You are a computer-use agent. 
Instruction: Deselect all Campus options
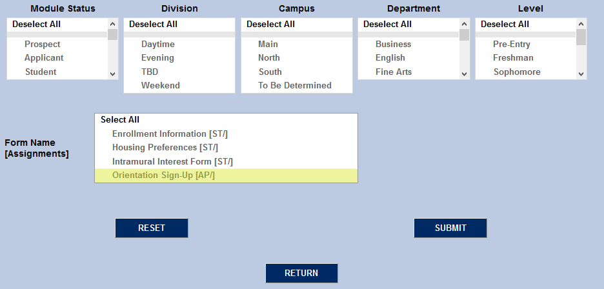point(270,25)
